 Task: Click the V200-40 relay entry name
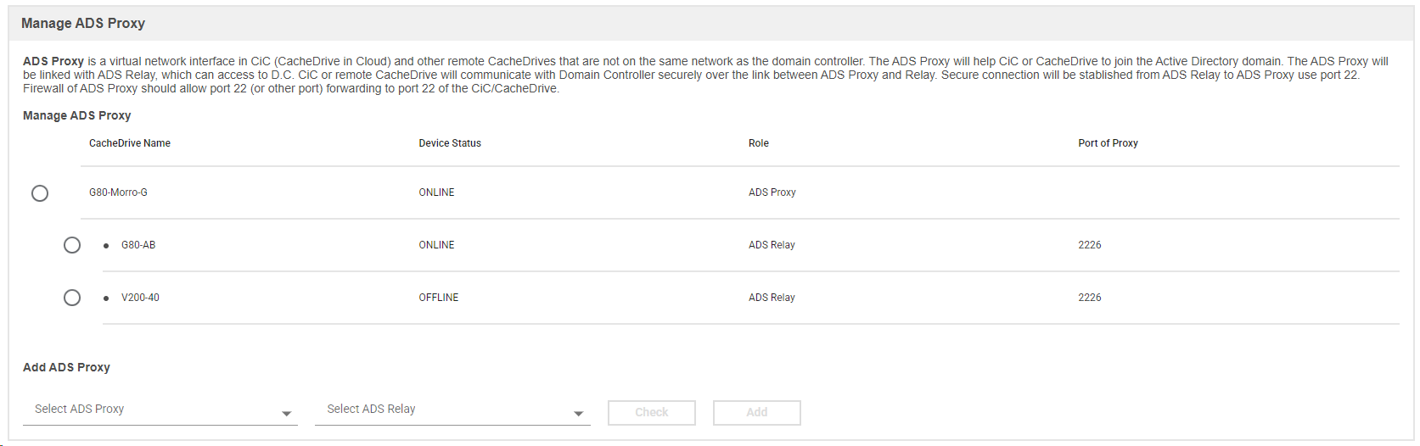pos(140,298)
